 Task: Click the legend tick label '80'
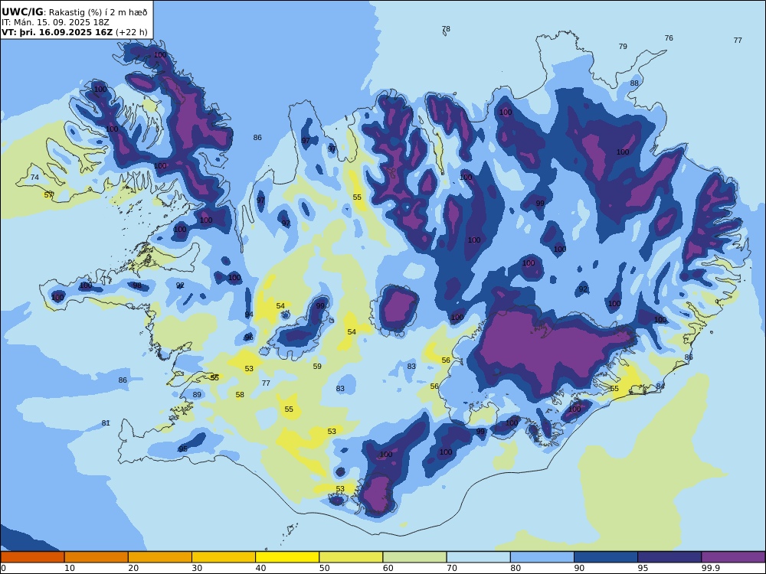tap(516, 568)
